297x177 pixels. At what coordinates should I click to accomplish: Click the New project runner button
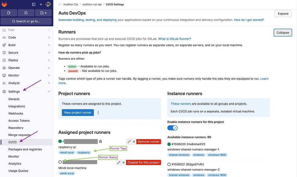tap(77, 113)
